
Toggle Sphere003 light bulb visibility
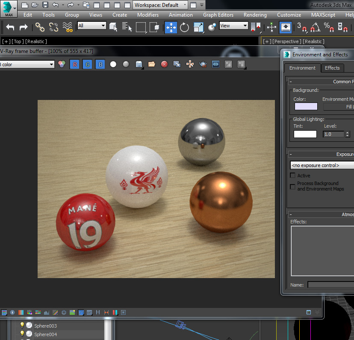(22, 325)
